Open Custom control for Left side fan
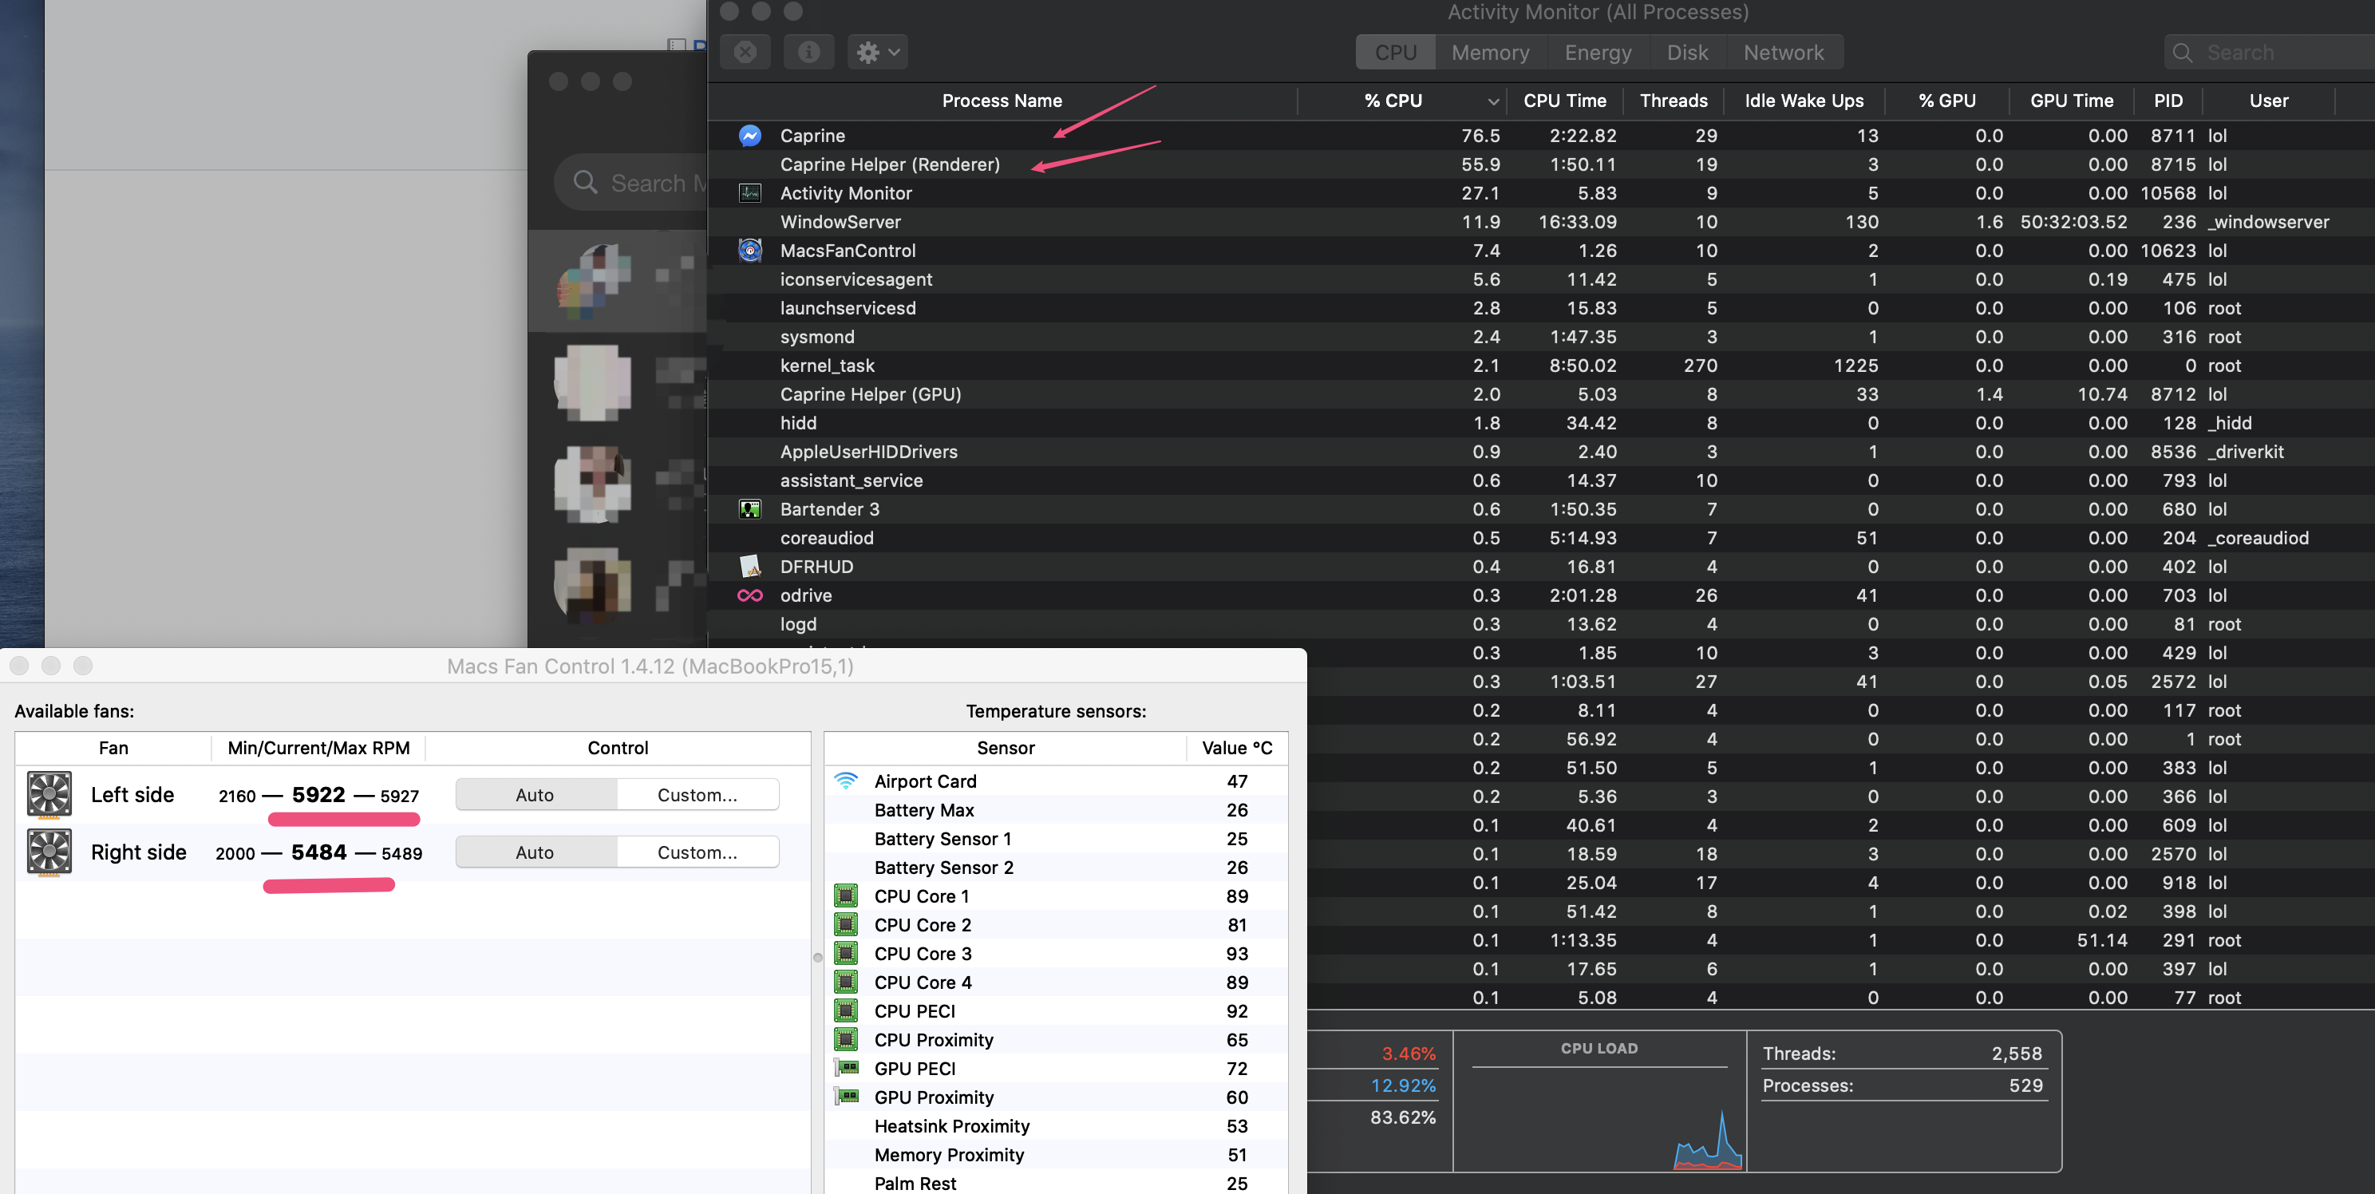The height and width of the screenshot is (1194, 2375). [x=698, y=794]
